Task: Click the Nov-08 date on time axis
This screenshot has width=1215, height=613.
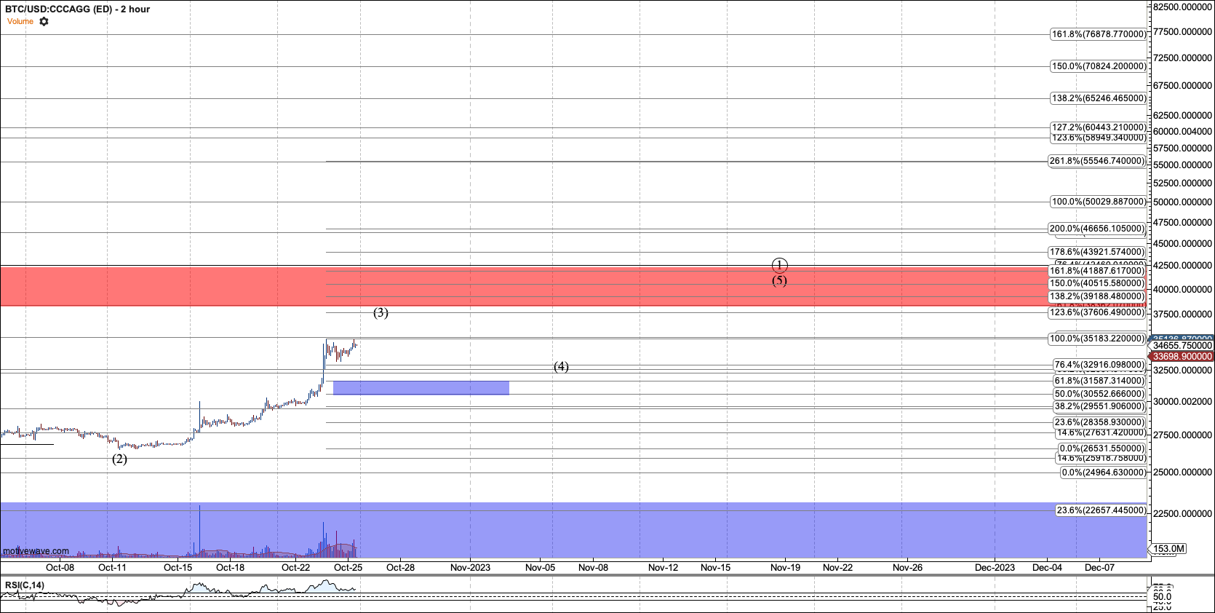Action: [x=594, y=568]
